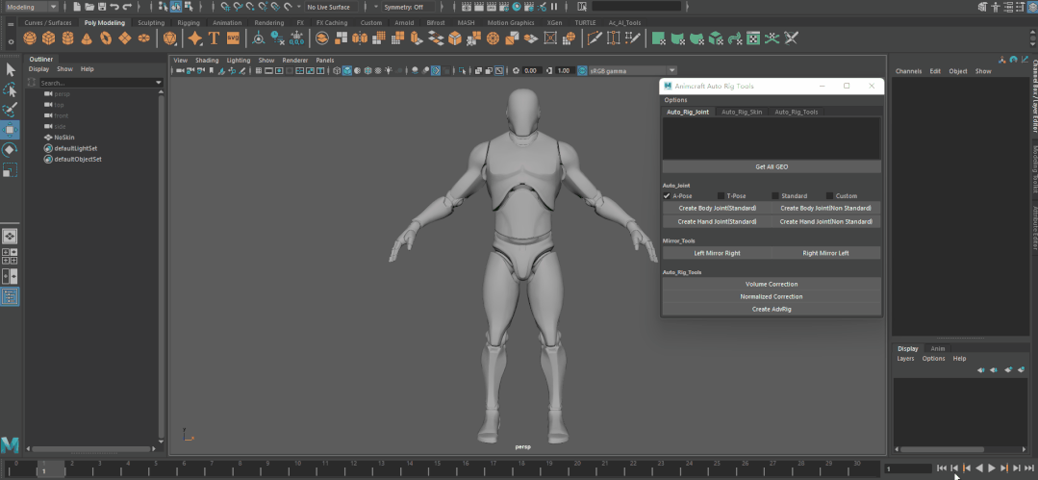Click the Create AdvRig button

click(x=772, y=309)
